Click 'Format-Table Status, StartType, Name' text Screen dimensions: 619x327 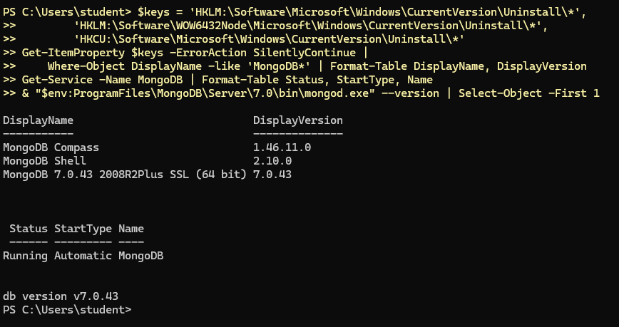(317, 80)
